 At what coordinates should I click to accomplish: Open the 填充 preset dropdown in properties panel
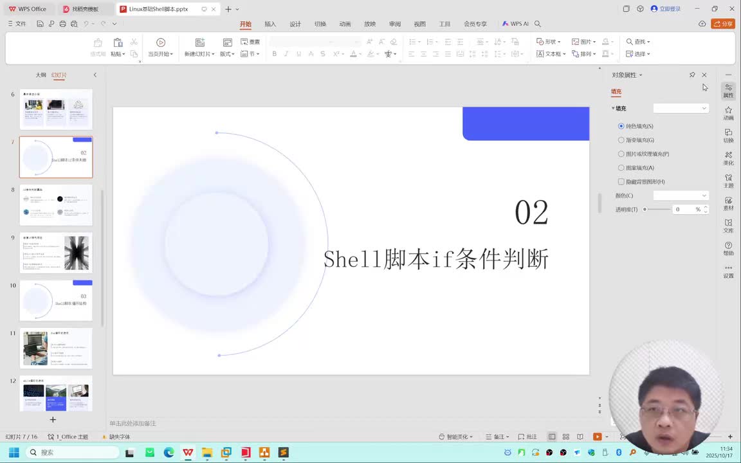click(x=681, y=108)
